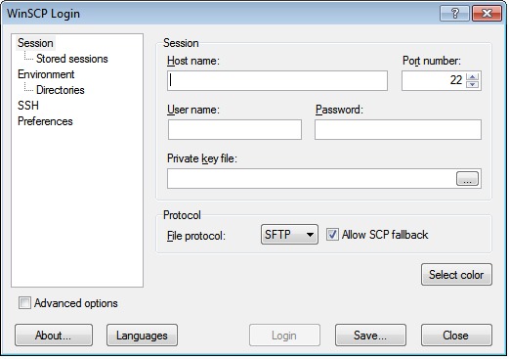
Task: Select Directories under Environment
Action: 61,90
